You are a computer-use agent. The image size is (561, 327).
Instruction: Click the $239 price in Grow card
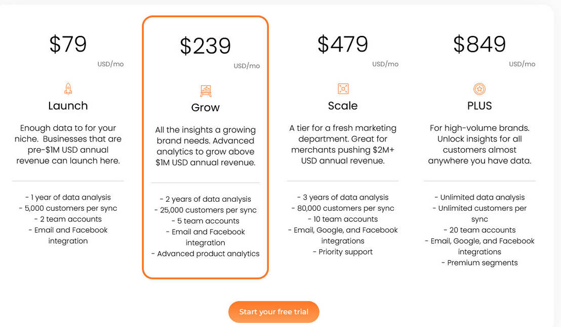[x=205, y=45]
